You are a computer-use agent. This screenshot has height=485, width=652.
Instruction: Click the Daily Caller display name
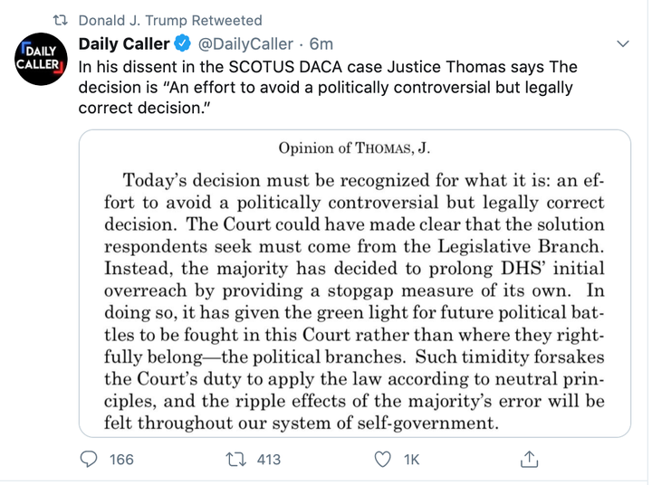pyautogui.click(x=124, y=43)
